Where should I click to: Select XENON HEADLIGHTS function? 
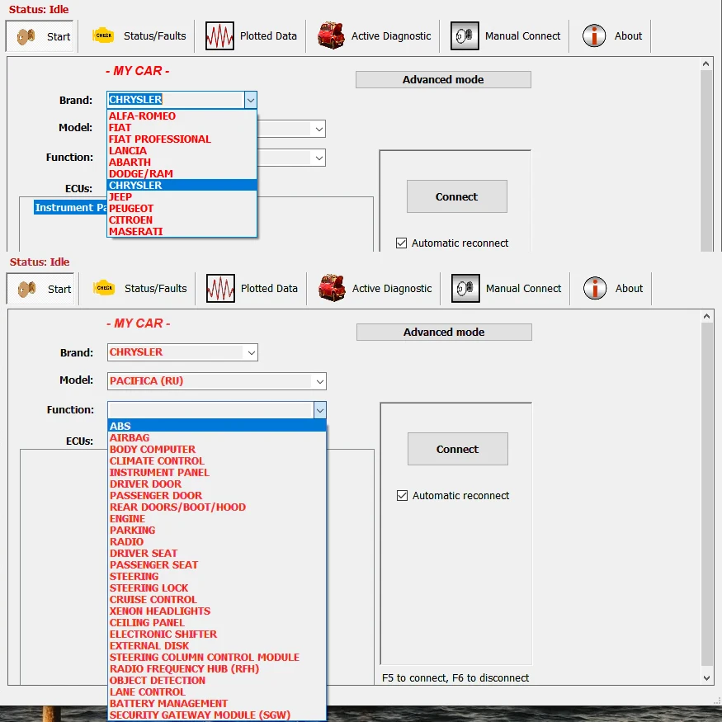tap(217, 611)
